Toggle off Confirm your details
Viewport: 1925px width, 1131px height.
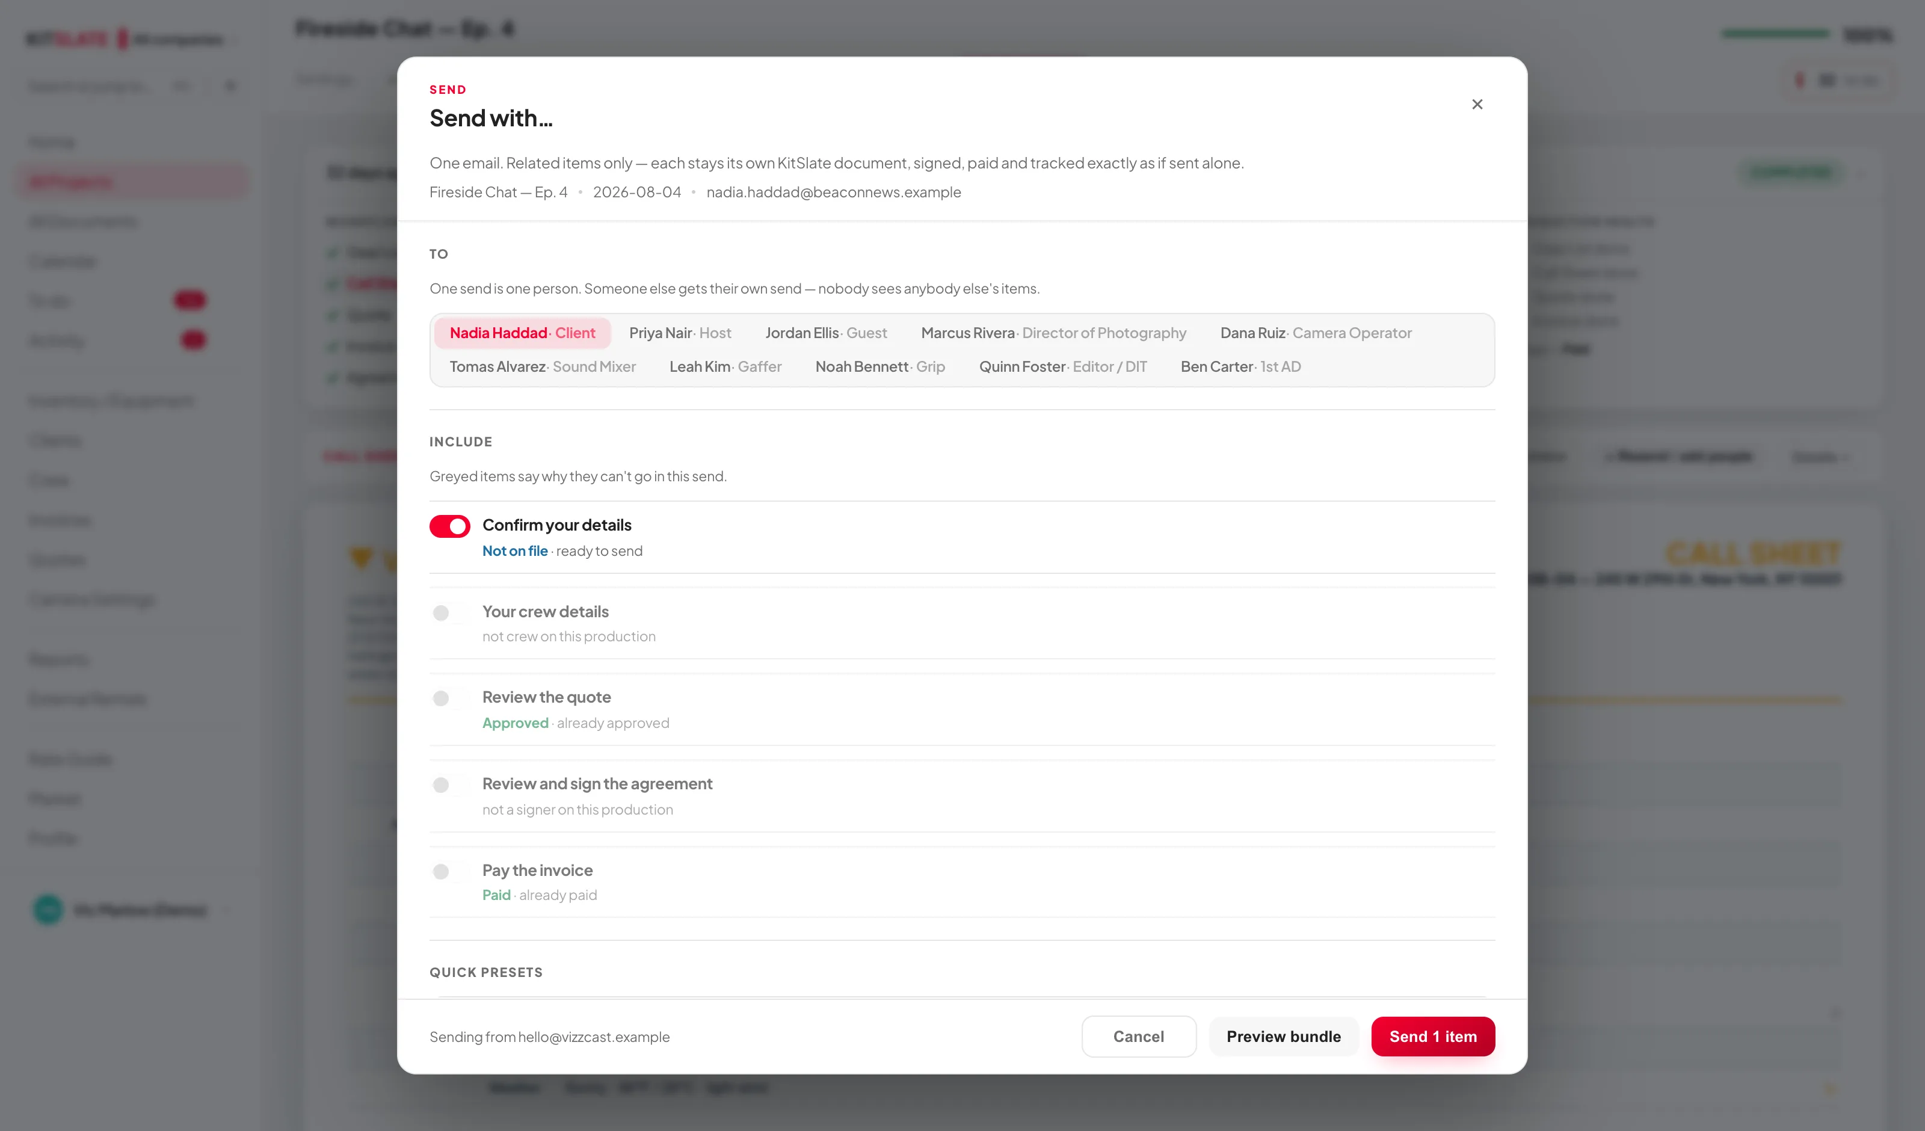[x=449, y=526]
